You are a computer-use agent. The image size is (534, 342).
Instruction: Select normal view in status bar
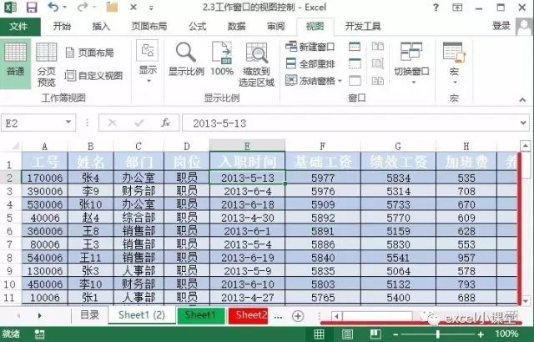pos(319,334)
